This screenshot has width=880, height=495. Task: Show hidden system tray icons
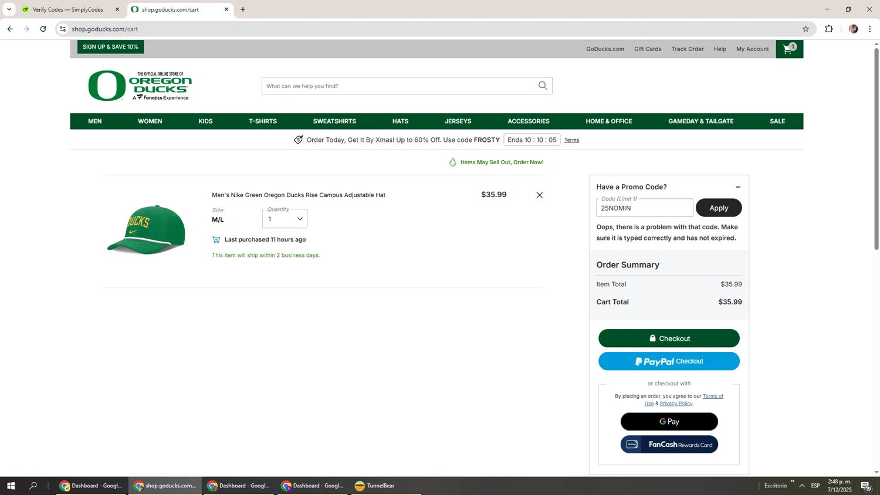point(802,486)
